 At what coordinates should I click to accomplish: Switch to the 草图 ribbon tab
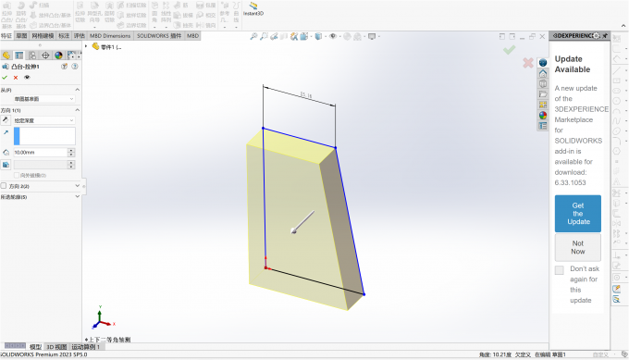[x=21, y=36]
